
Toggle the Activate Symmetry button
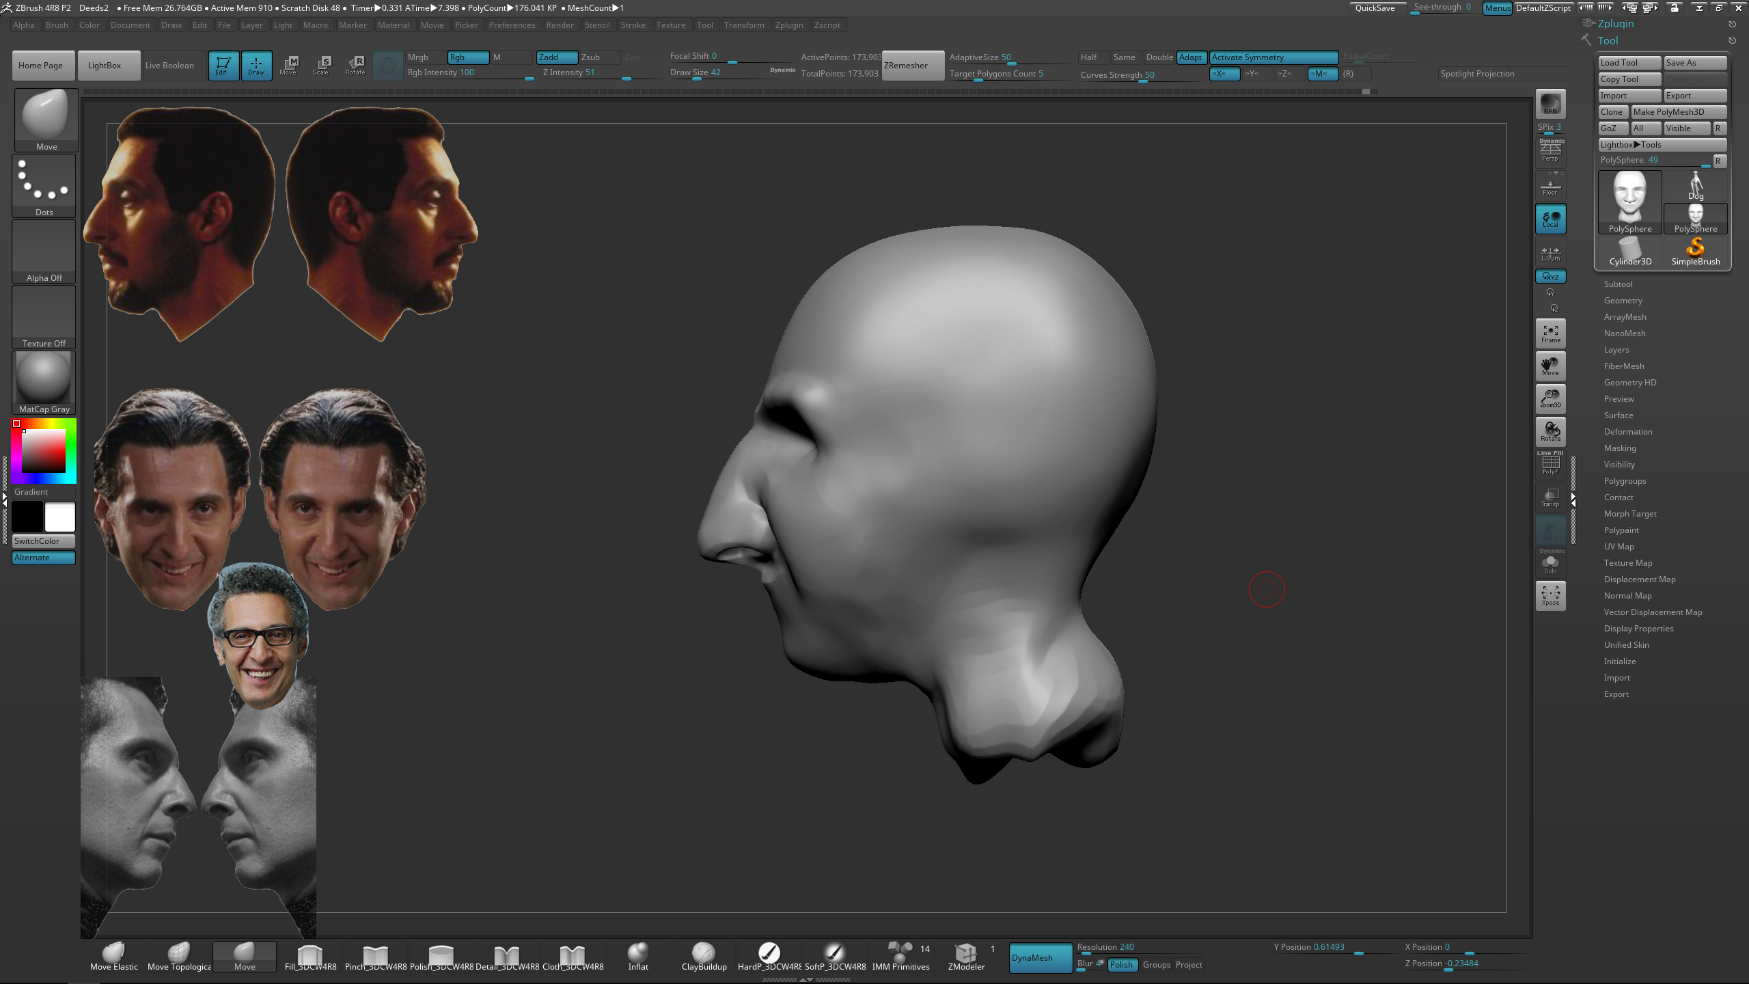[x=1273, y=57]
